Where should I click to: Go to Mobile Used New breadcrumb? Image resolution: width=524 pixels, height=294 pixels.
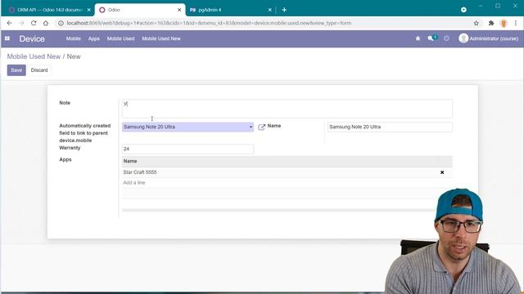point(34,56)
